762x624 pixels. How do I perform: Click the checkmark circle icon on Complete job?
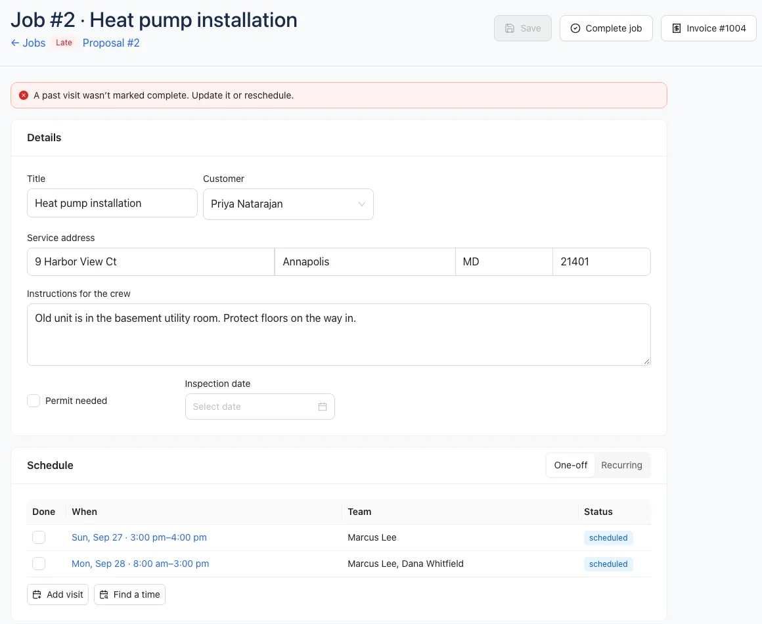click(575, 28)
